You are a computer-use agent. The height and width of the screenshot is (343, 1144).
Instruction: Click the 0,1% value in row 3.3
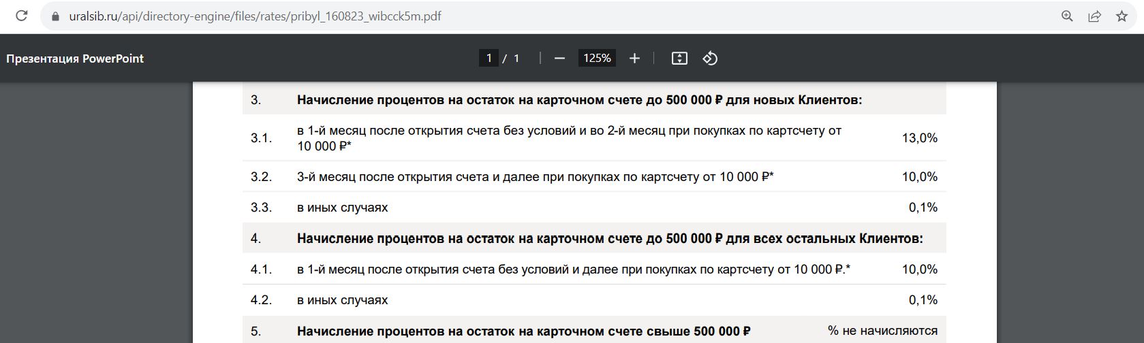click(923, 208)
